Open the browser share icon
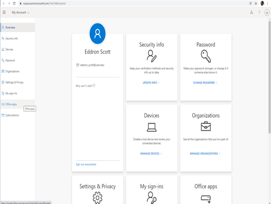 [x=250, y=3]
